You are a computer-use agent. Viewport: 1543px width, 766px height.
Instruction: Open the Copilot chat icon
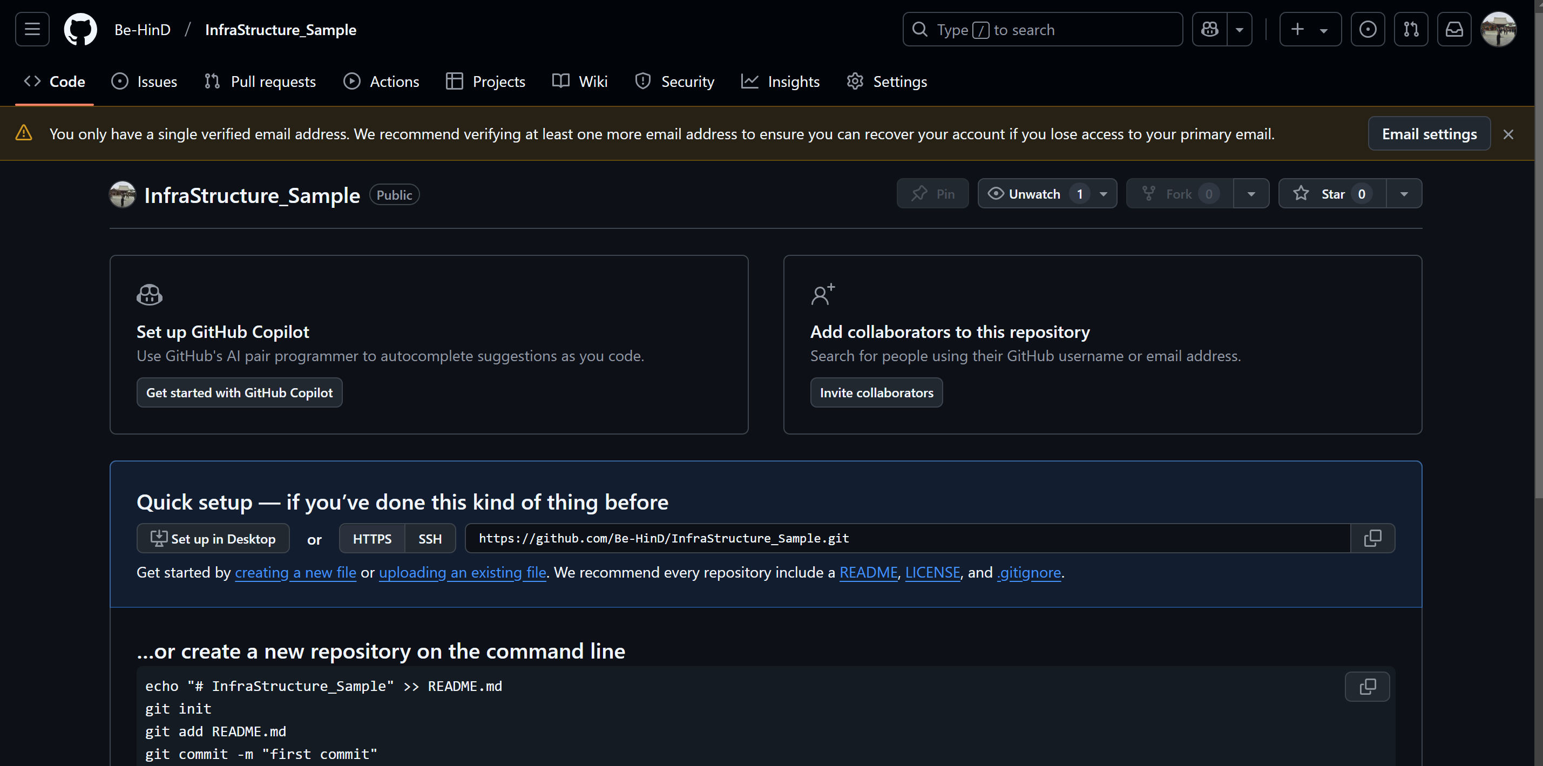(1209, 29)
